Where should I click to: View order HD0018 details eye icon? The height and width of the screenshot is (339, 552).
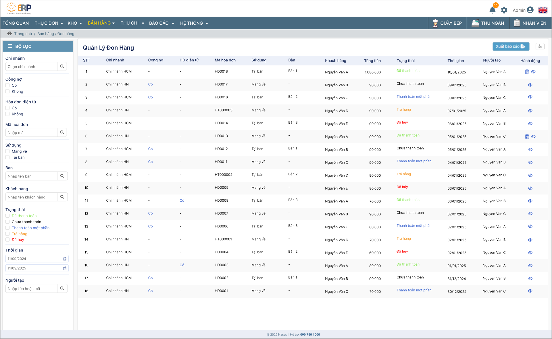click(x=533, y=72)
